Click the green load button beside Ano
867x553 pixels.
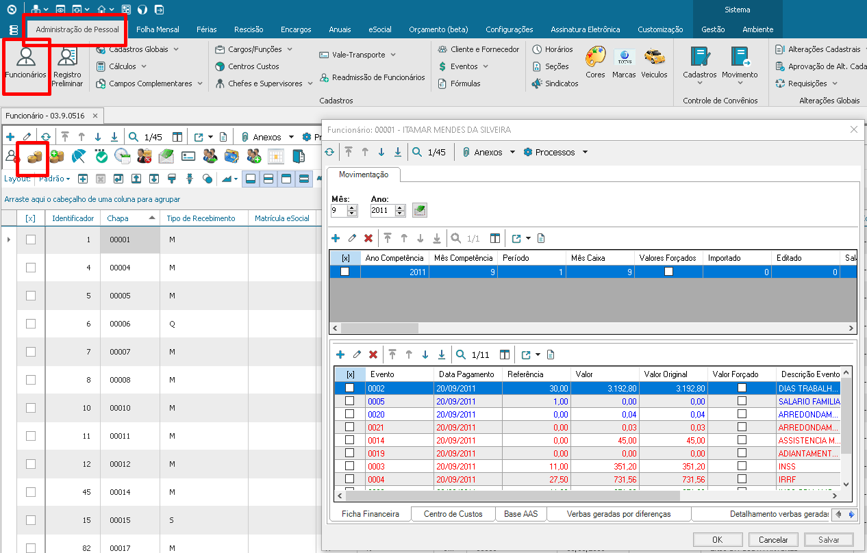420,211
